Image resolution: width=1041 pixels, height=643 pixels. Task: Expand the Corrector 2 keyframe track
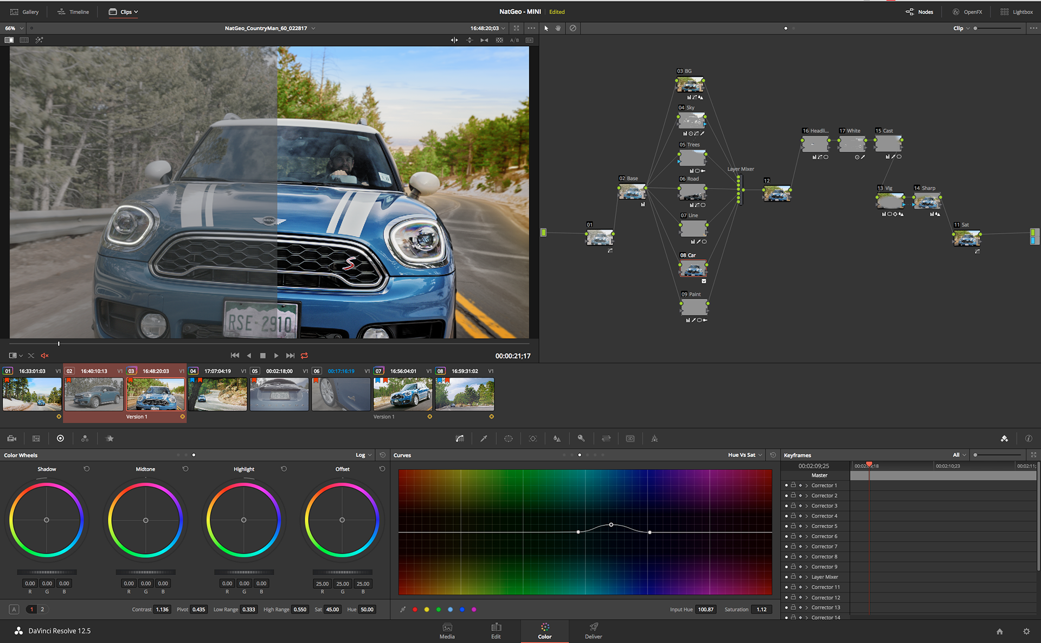tap(807, 496)
